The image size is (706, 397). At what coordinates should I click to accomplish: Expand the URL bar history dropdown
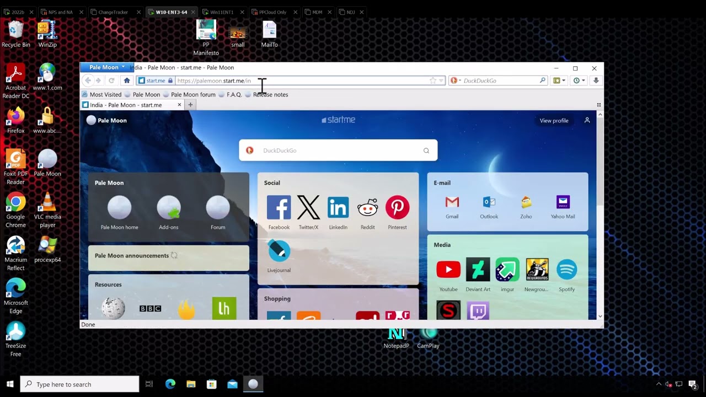pyautogui.click(x=441, y=81)
